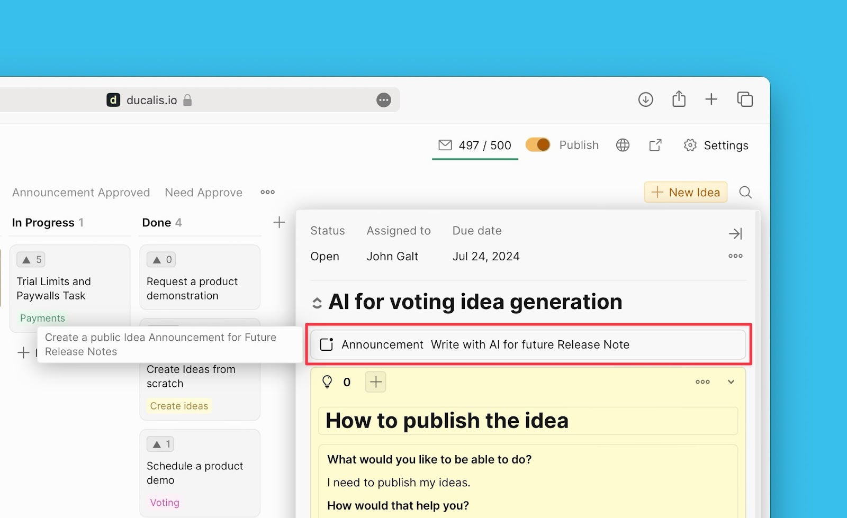The height and width of the screenshot is (518, 847).
Task: Click the New Idea button
Action: pyautogui.click(x=685, y=192)
